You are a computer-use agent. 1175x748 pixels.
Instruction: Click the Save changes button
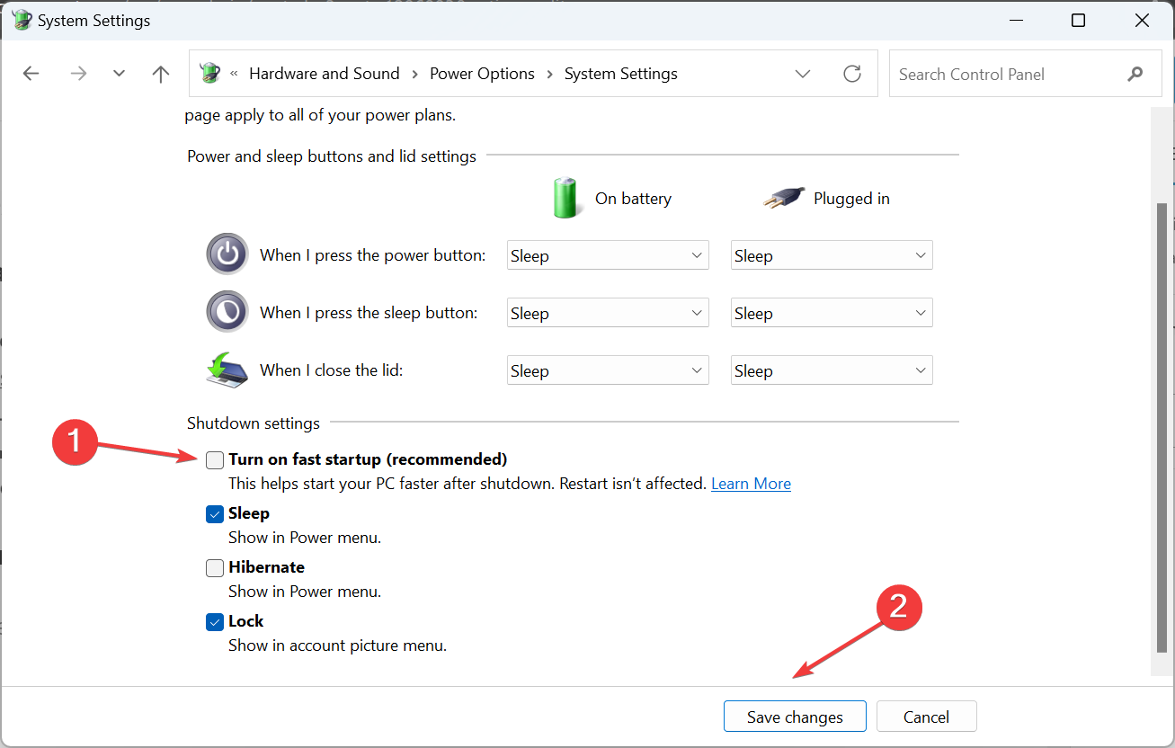(795, 717)
